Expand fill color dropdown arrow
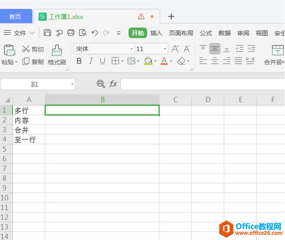The image size is (285, 240). (x=155, y=61)
